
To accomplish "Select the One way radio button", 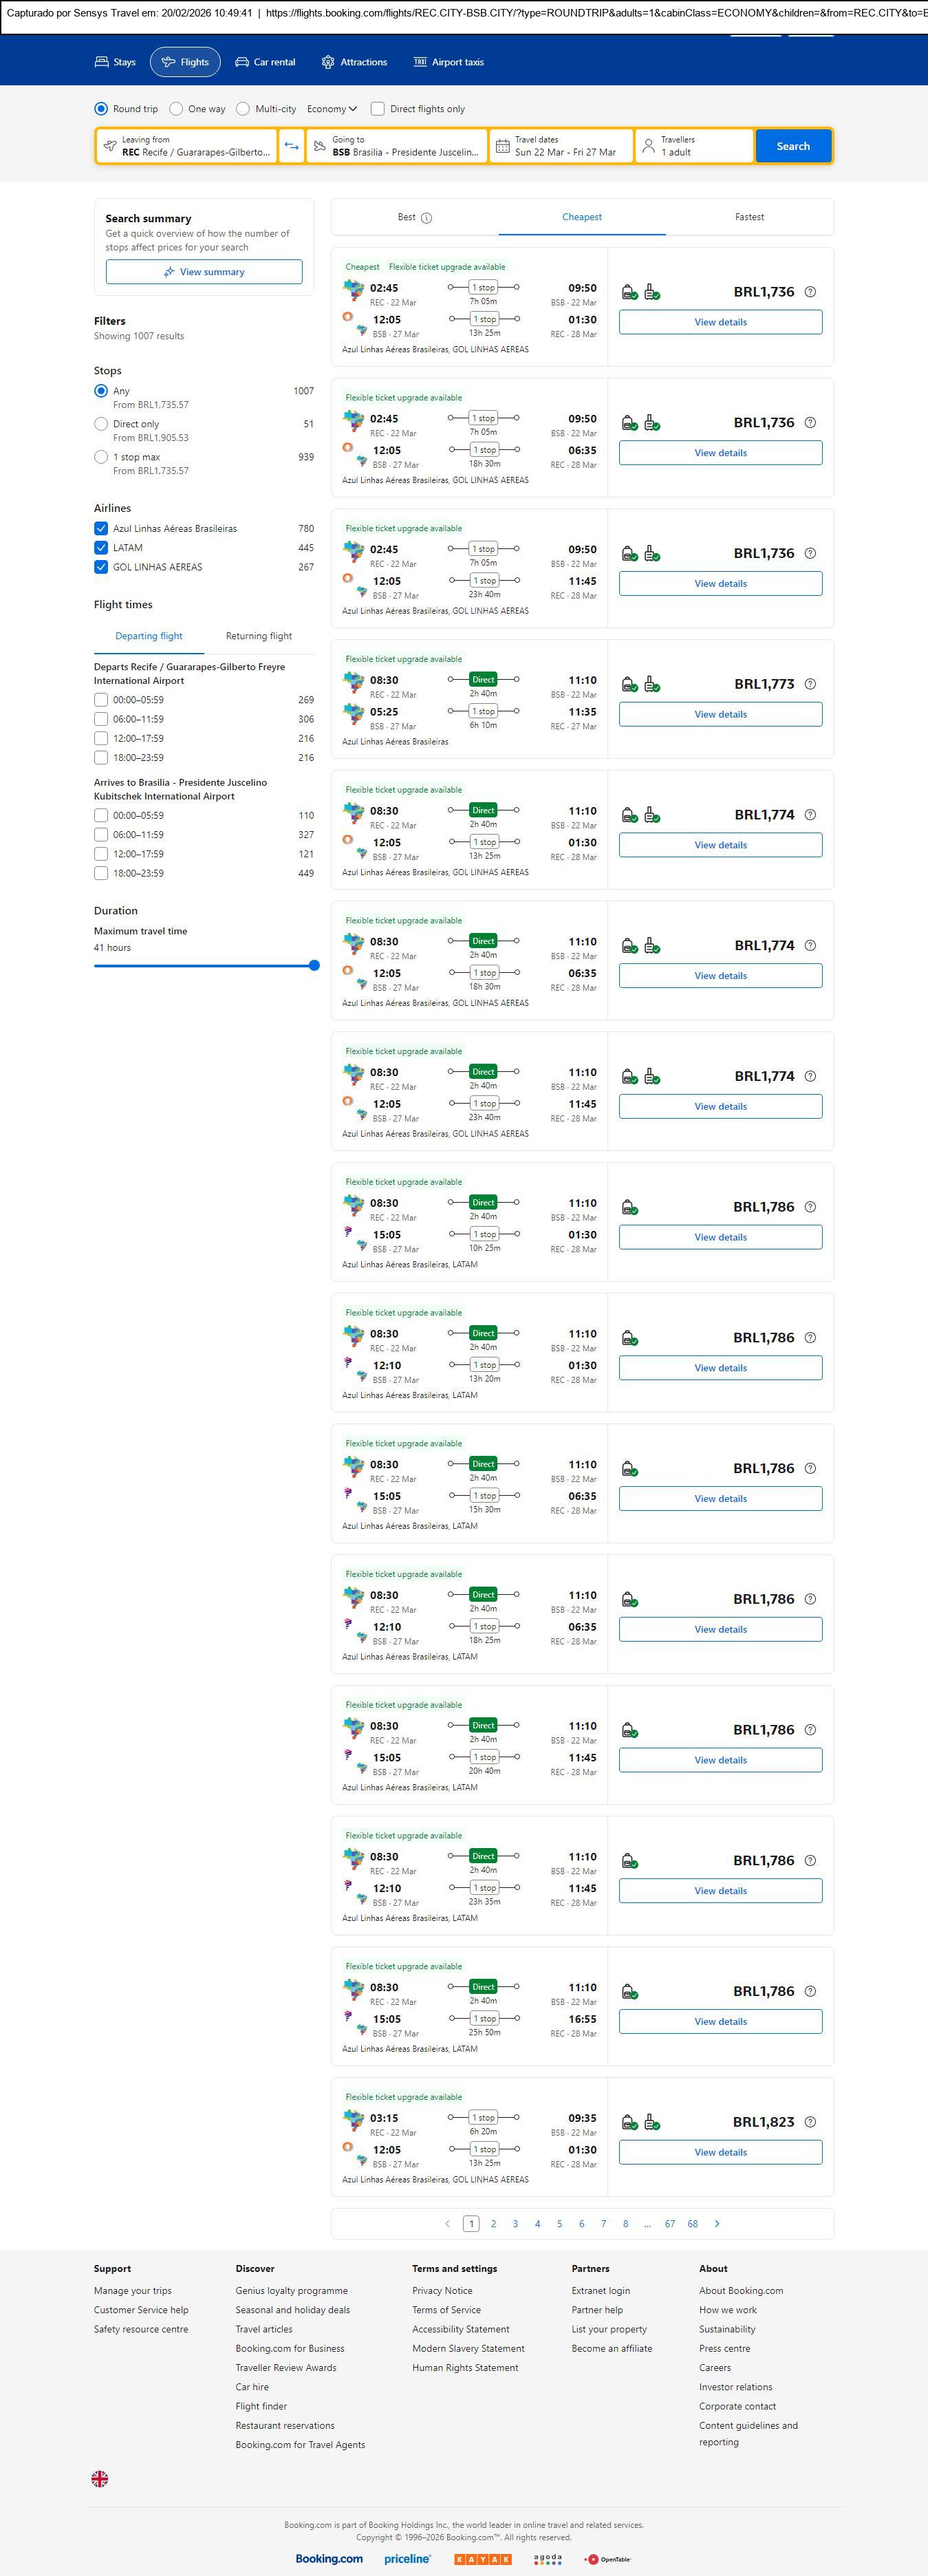I will [176, 109].
